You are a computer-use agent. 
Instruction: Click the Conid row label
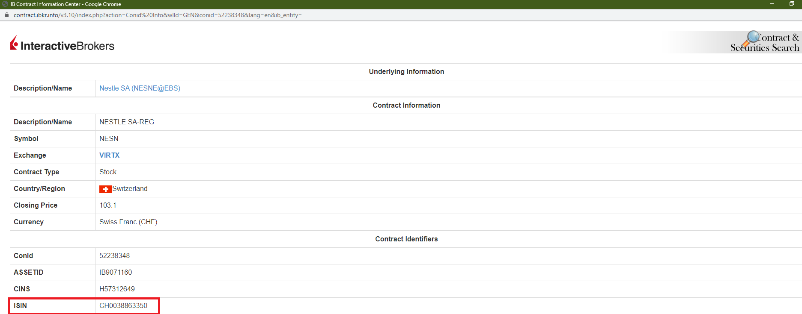point(23,255)
